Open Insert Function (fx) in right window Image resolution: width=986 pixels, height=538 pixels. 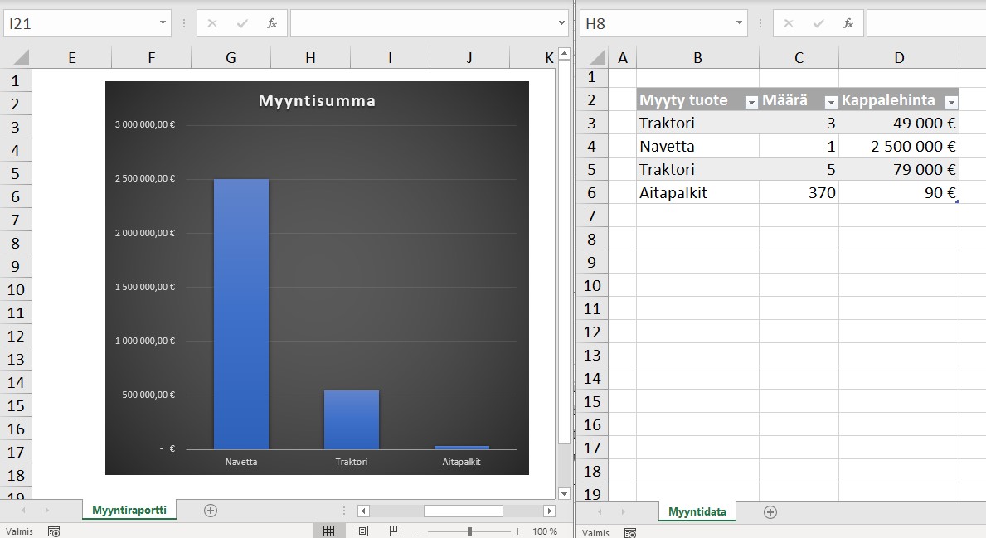click(x=848, y=24)
